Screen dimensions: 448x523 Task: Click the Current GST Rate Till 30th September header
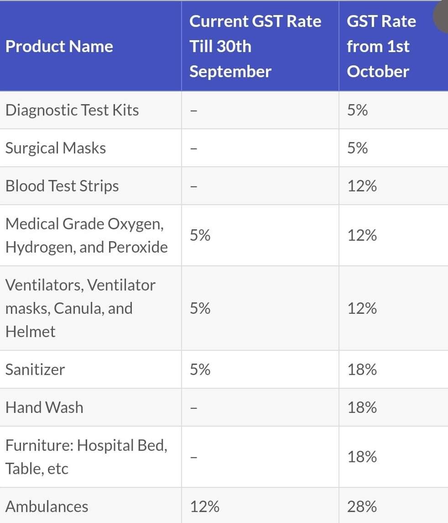point(255,47)
